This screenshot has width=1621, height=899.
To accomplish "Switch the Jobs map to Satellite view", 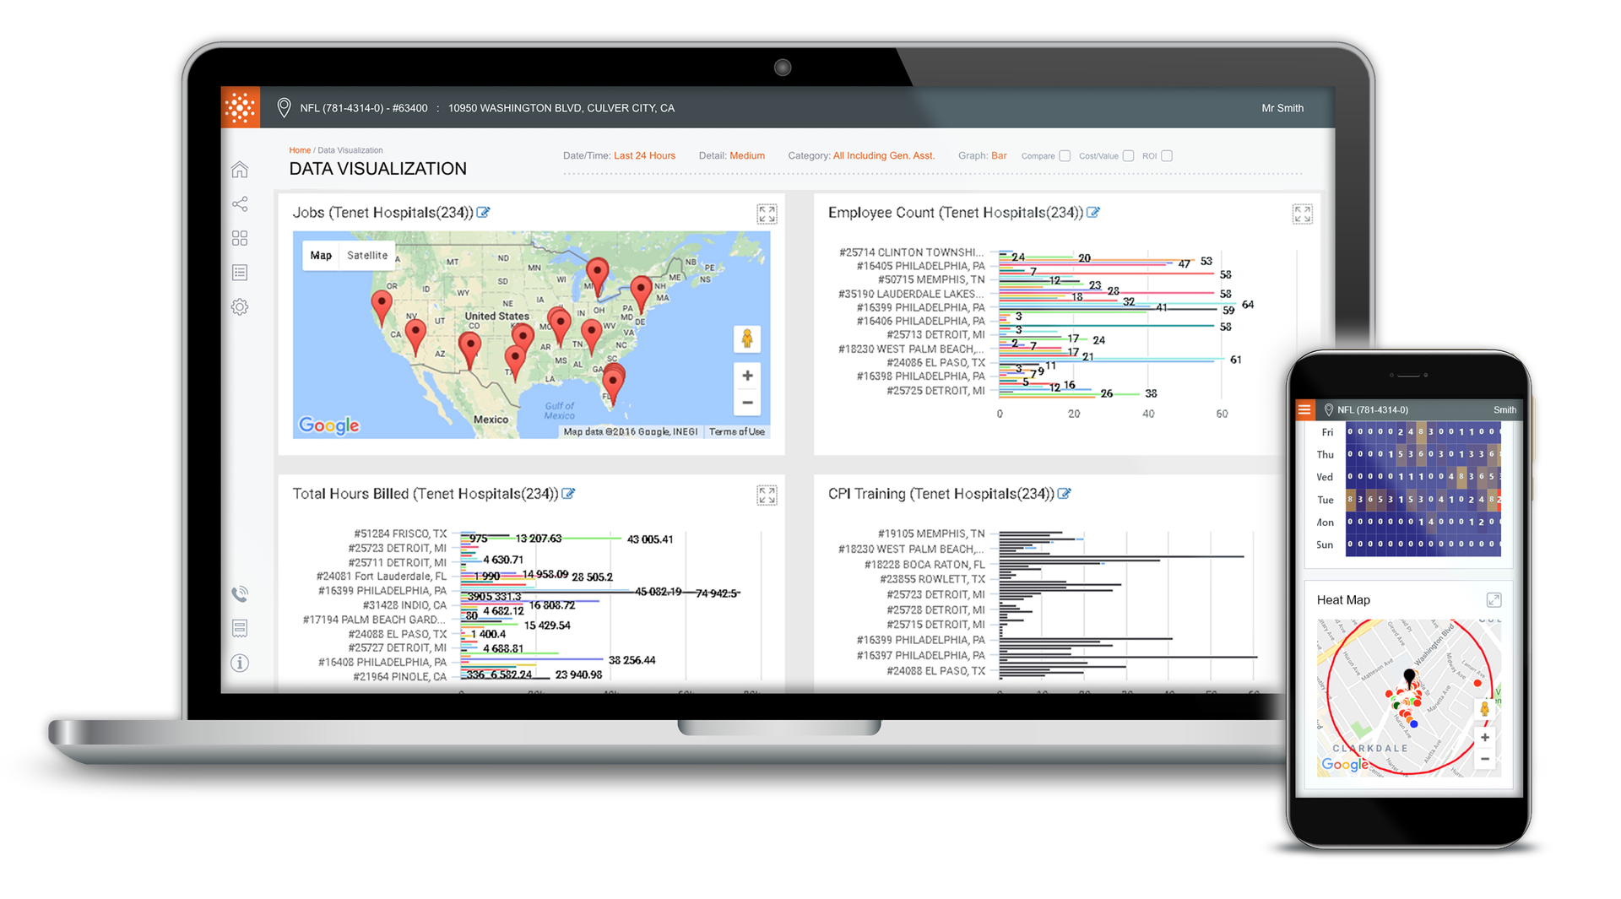I will (366, 254).
